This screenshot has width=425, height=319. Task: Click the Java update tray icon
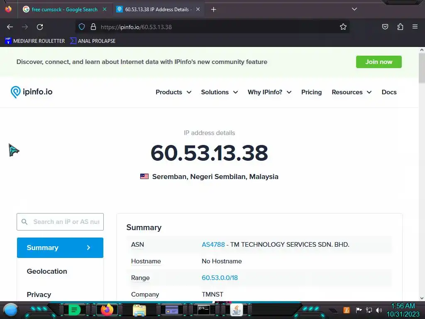pos(347,310)
